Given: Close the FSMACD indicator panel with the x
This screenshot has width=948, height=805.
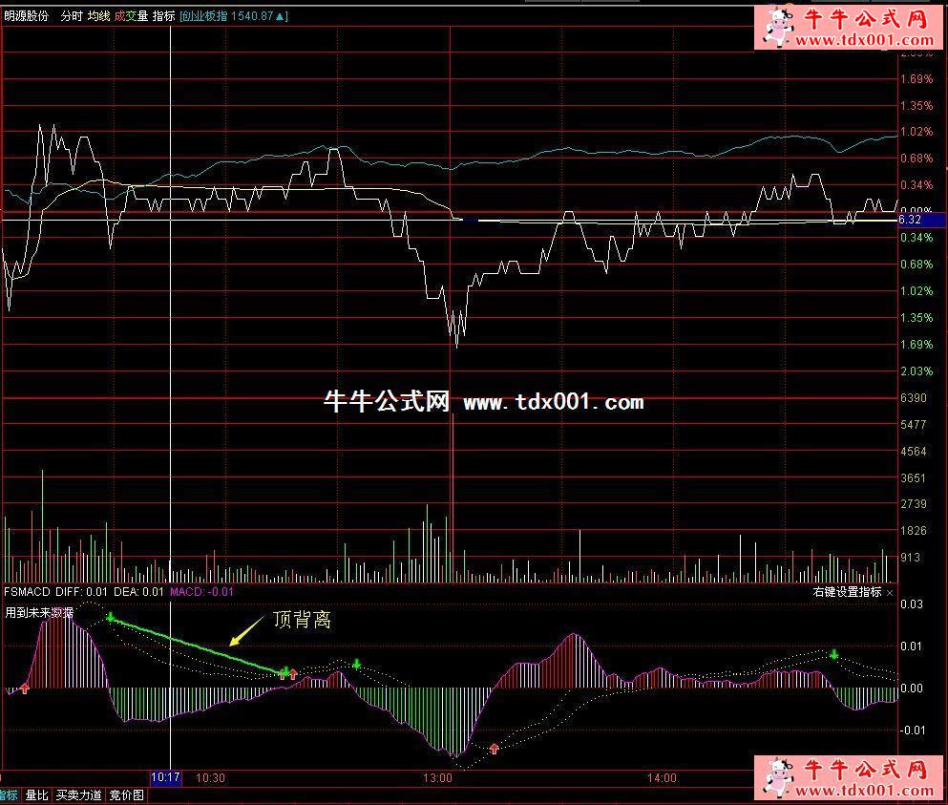Looking at the screenshot, I should click(890, 593).
